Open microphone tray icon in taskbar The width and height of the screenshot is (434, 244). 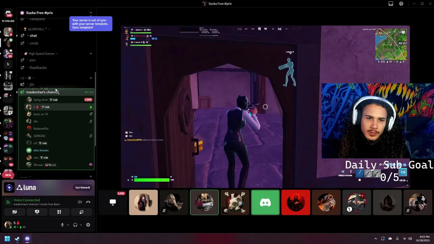point(397,239)
